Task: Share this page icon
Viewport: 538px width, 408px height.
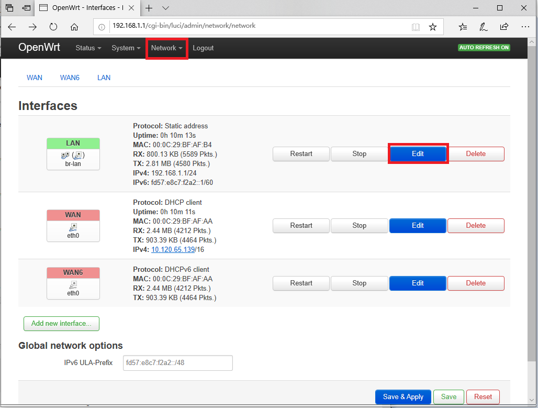Action: click(x=504, y=27)
